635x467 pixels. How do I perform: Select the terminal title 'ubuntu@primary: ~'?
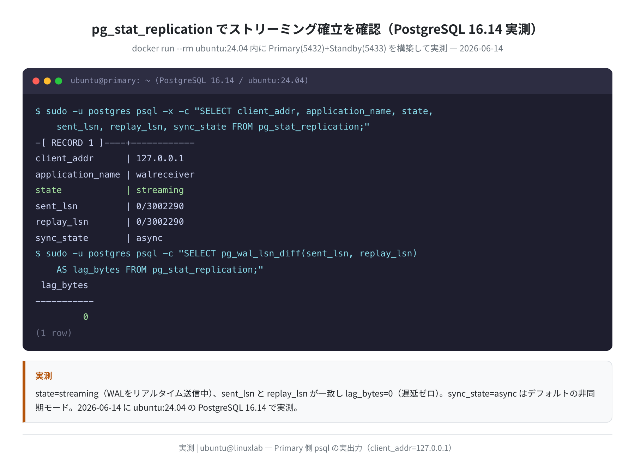110,81
